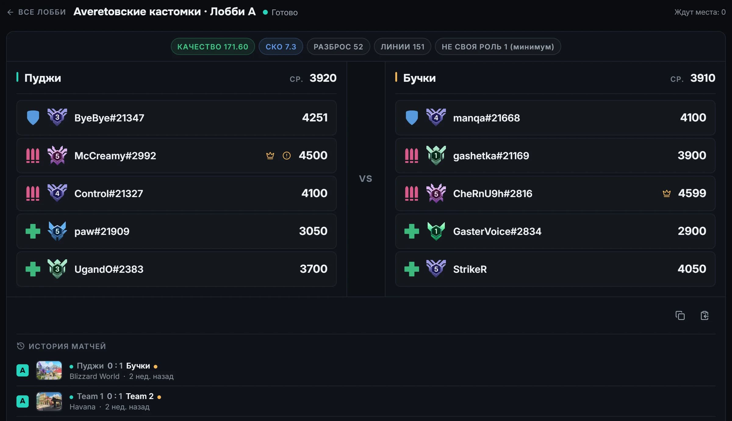Click the rank badge of gashetka#21169
This screenshot has width=732, height=421.
click(436, 156)
